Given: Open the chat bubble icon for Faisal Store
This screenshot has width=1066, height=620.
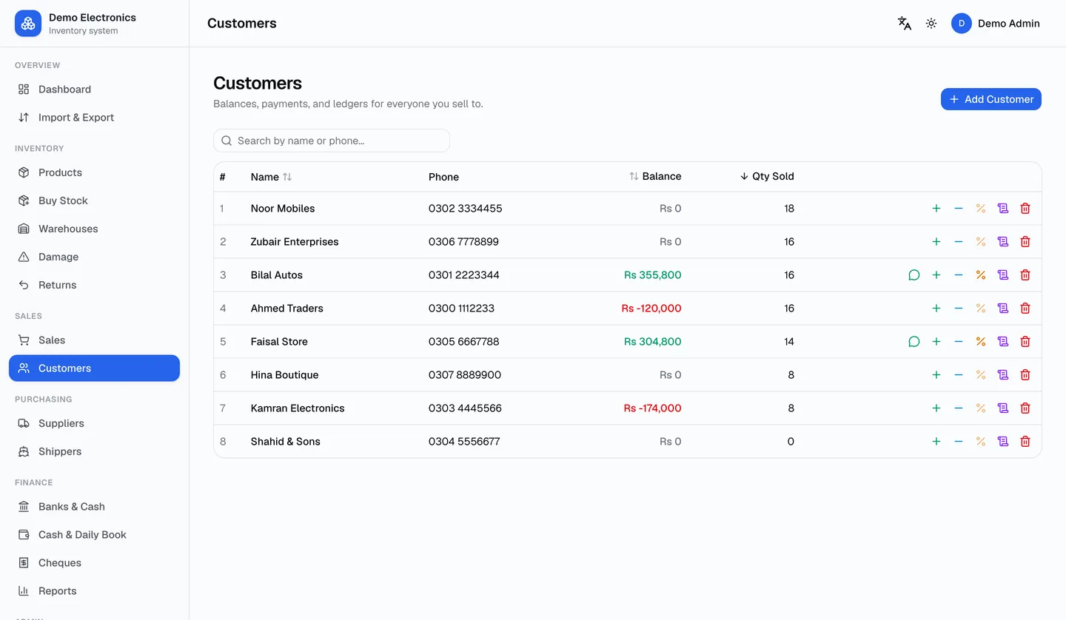Looking at the screenshot, I should (914, 342).
